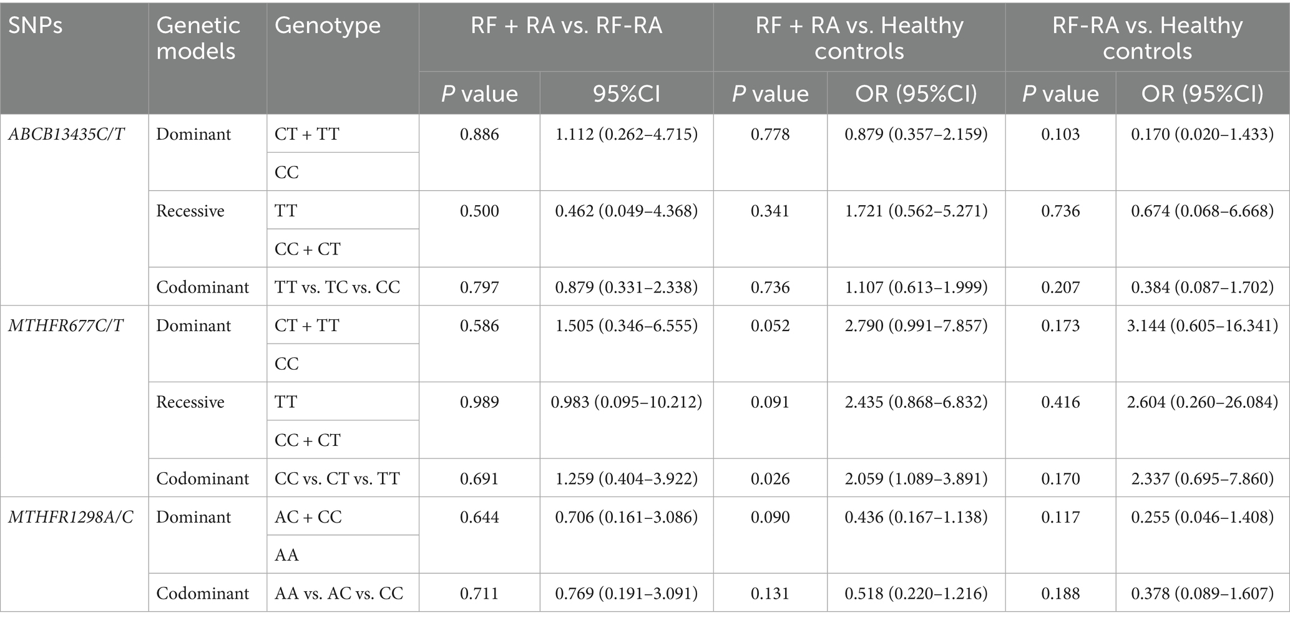Select the MTHFR1298A/C row label
Screen dimensions: 1290x623
71,517
